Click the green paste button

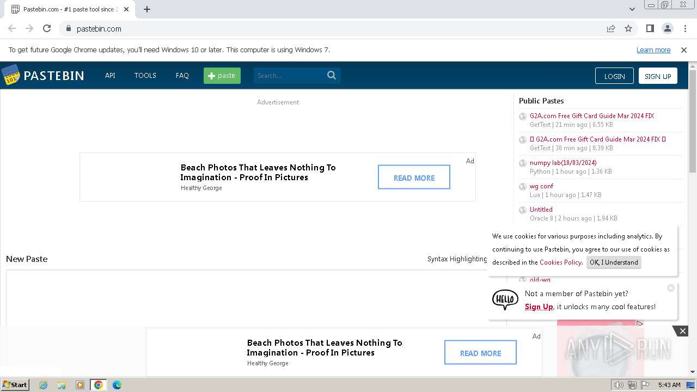point(222,76)
